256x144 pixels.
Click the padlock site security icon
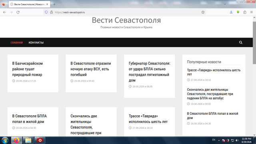[x=52, y=12]
